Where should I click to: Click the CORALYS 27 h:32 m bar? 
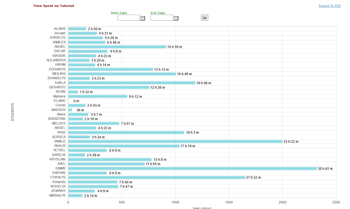tap(157, 178)
